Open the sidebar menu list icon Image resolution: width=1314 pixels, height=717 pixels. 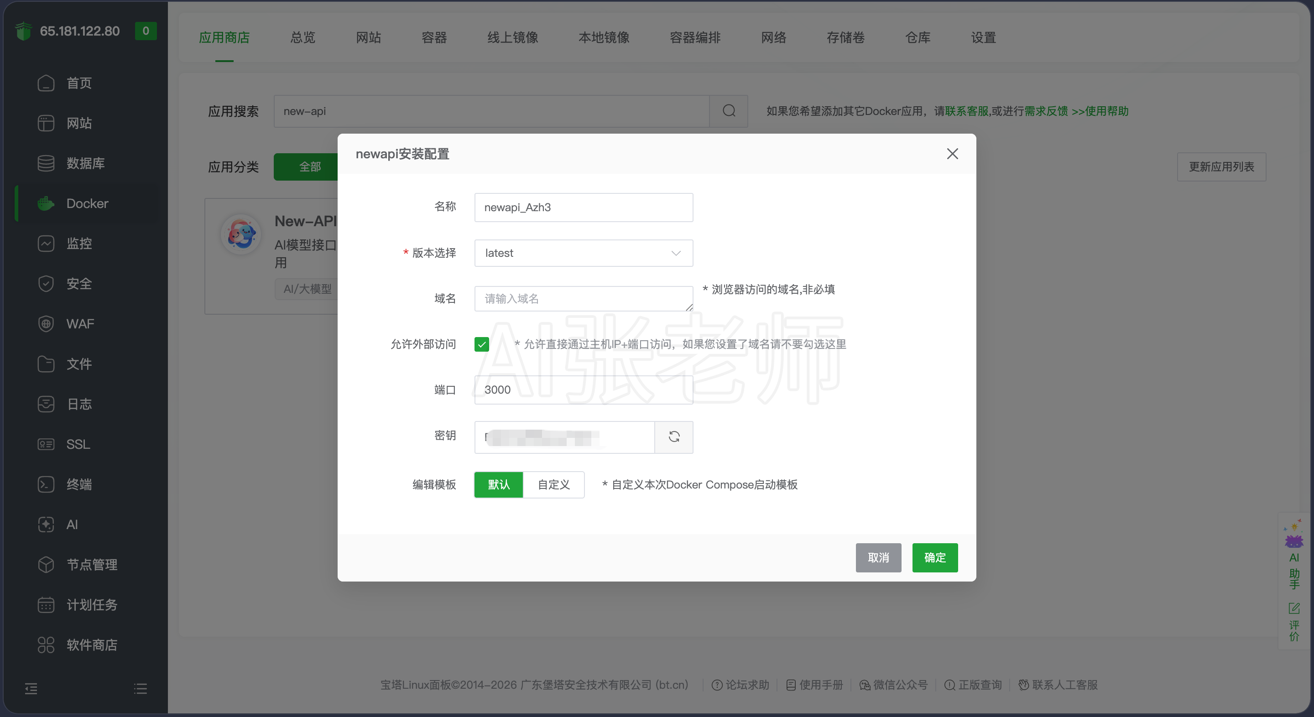tap(140, 688)
